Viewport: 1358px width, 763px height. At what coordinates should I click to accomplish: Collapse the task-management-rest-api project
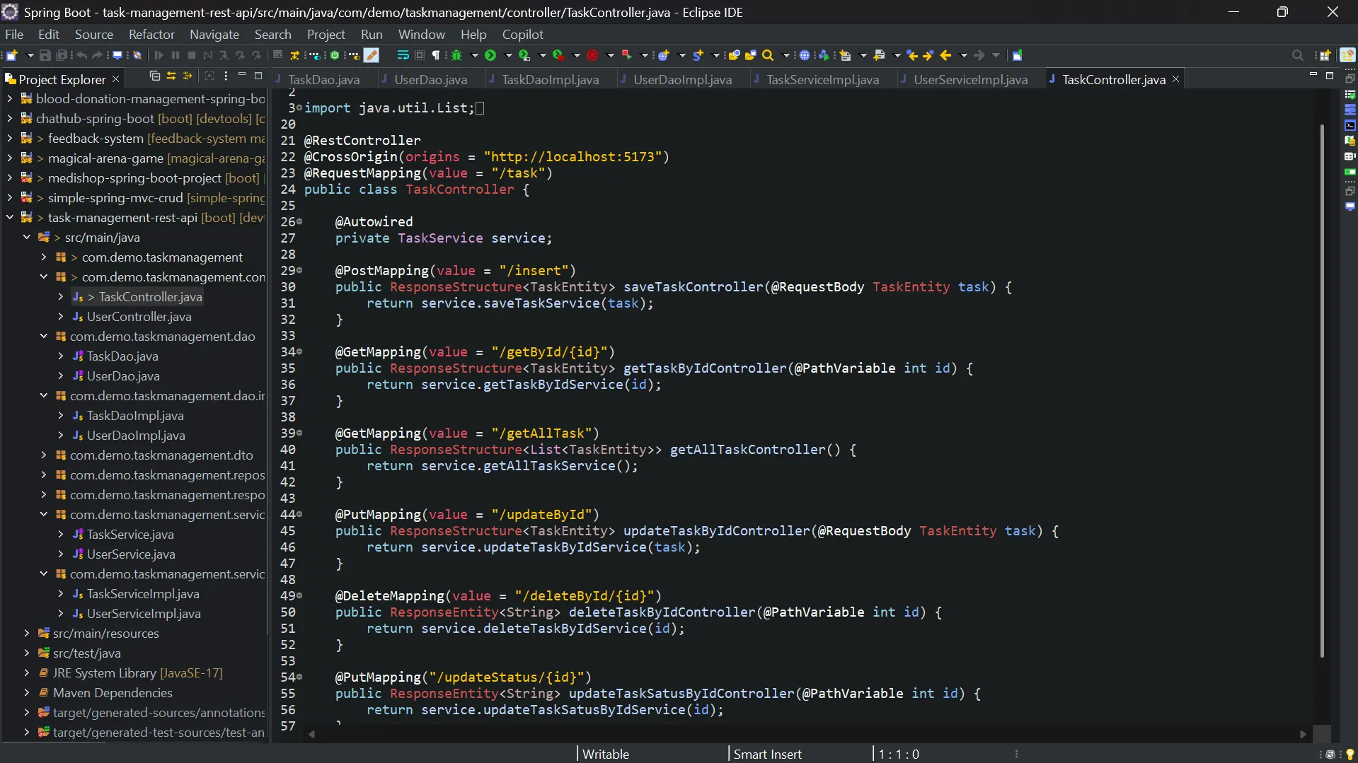(x=10, y=218)
